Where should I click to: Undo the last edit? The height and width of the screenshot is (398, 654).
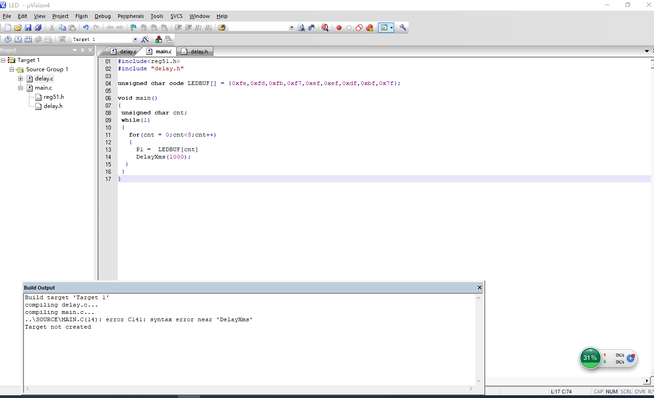(x=86, y=28)
